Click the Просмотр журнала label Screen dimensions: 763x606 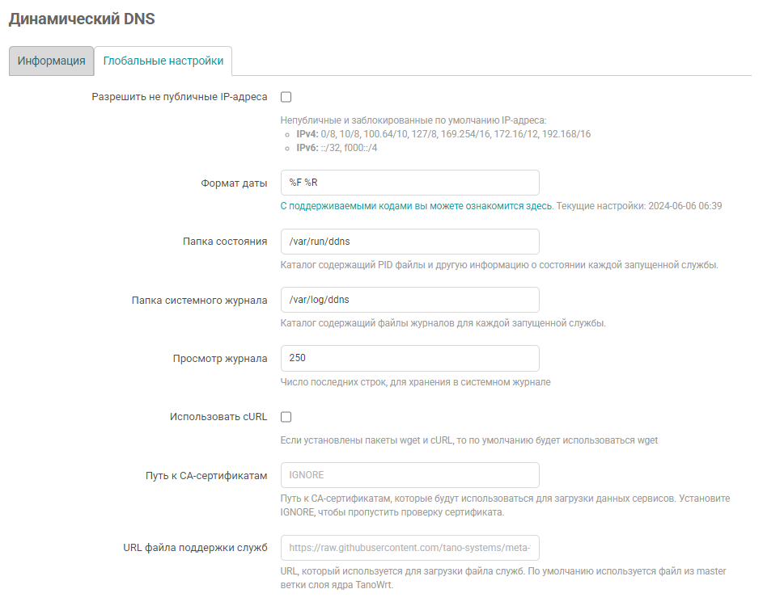[x=220, y=359]
